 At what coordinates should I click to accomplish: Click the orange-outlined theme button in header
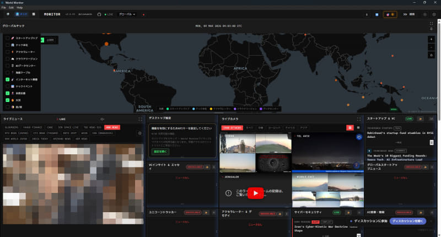[x=390, y=14]
